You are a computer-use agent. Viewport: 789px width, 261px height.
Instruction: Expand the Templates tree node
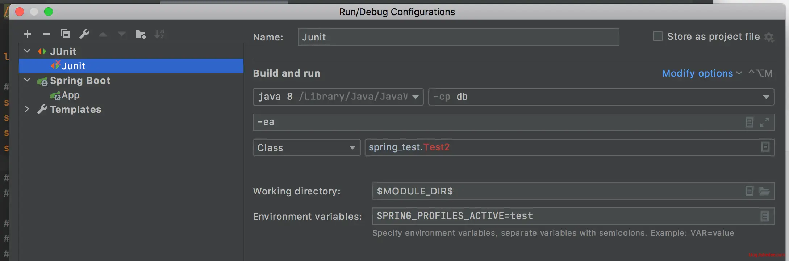pos(27,109)
